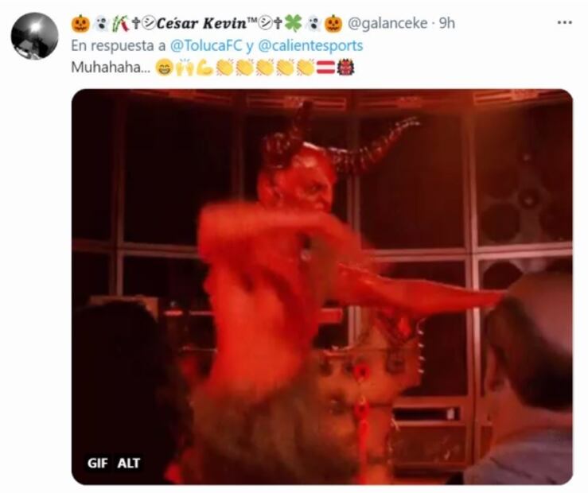This screenshot has height=493, width=588.
Task: Click the César Kevin display name
Action: point(201,23)
